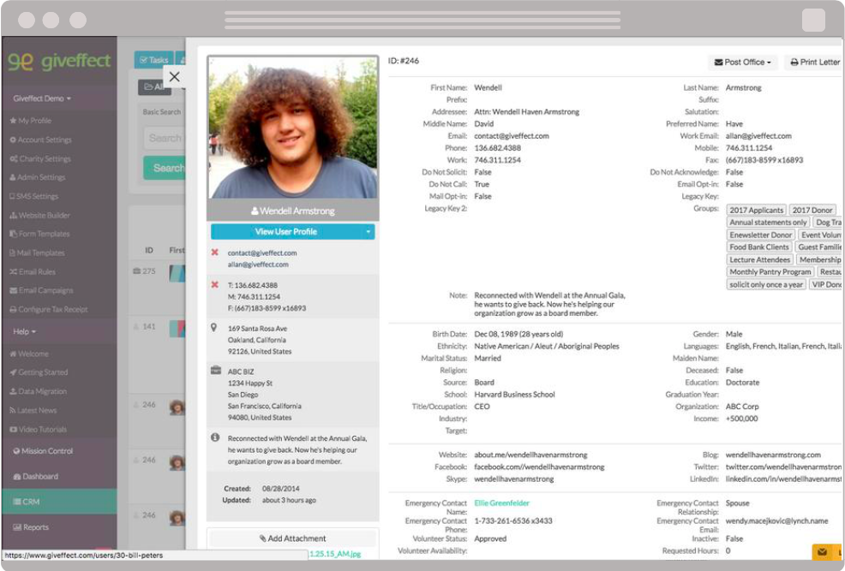This screenshot has height=571, width=845.
Task: Click the Print Letter button
Action: click(814, 62)
